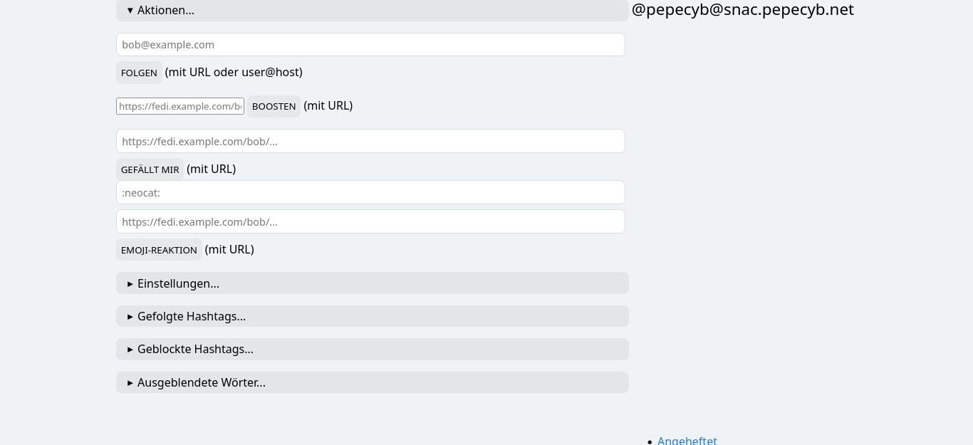Click the URL field above GEFÄLLT MIR
This screenshot has width=973, height=445.
tap(370, 141)
